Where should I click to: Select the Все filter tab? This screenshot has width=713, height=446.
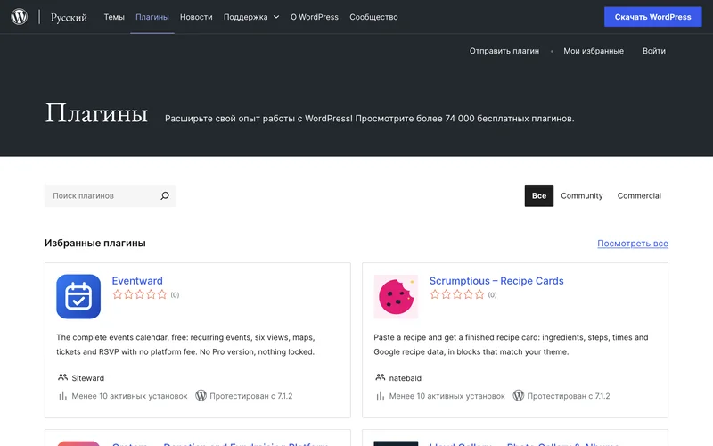coord(539,195)
